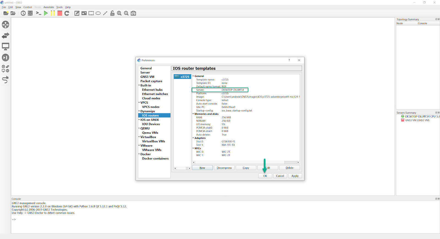Screen dimensions: 440x239
Task: Open the Control menu
Action: pyautogui.click(x=28, y=7)
